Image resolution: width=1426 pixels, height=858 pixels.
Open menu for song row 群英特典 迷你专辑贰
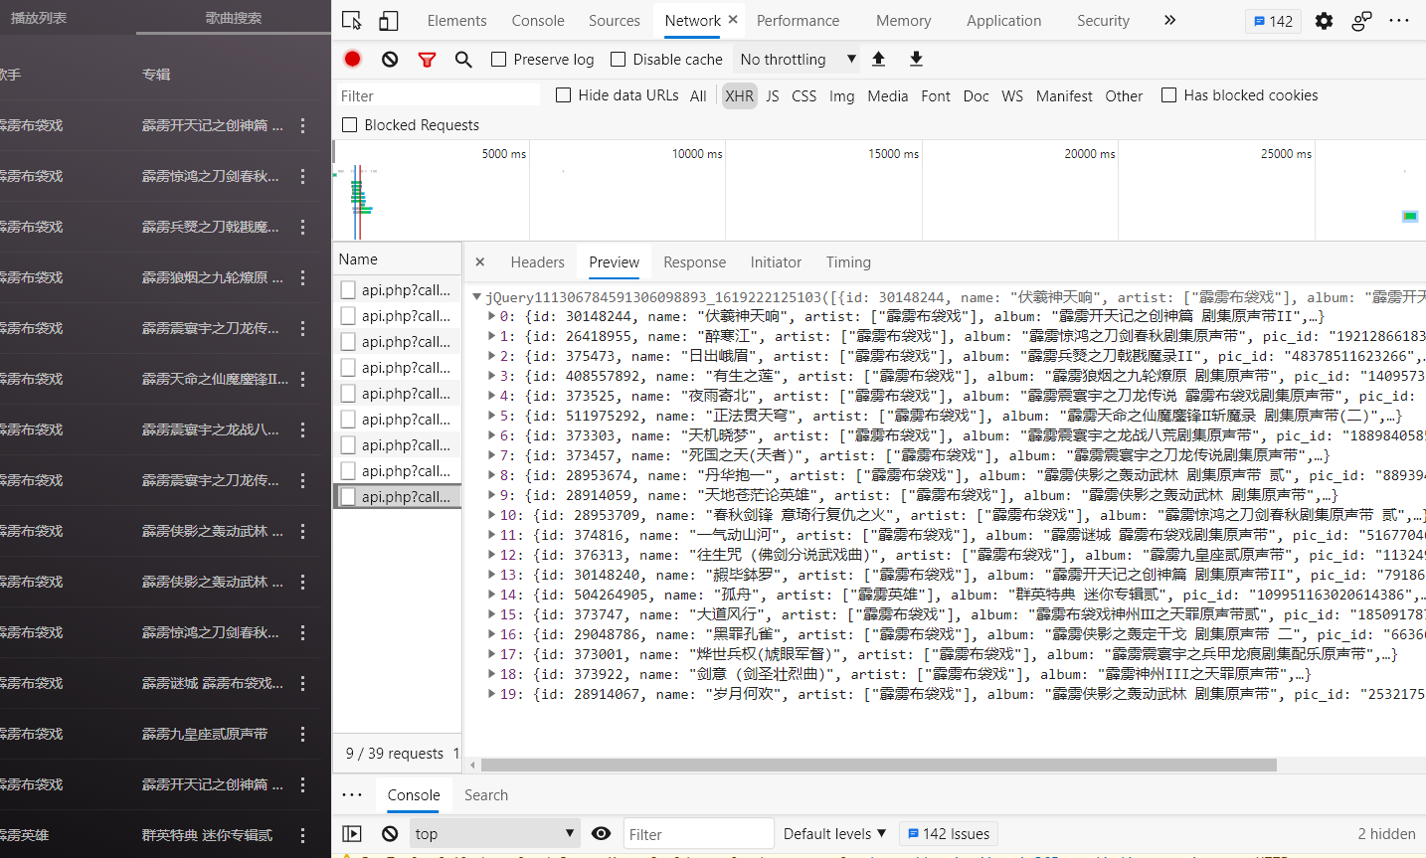(303, 835)
